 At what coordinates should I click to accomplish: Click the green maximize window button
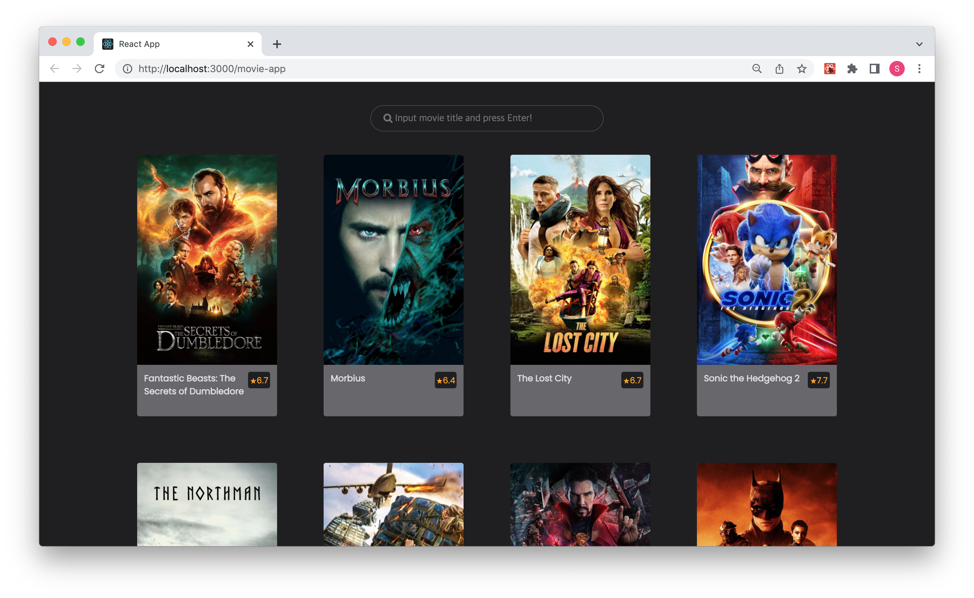point(80,42)
